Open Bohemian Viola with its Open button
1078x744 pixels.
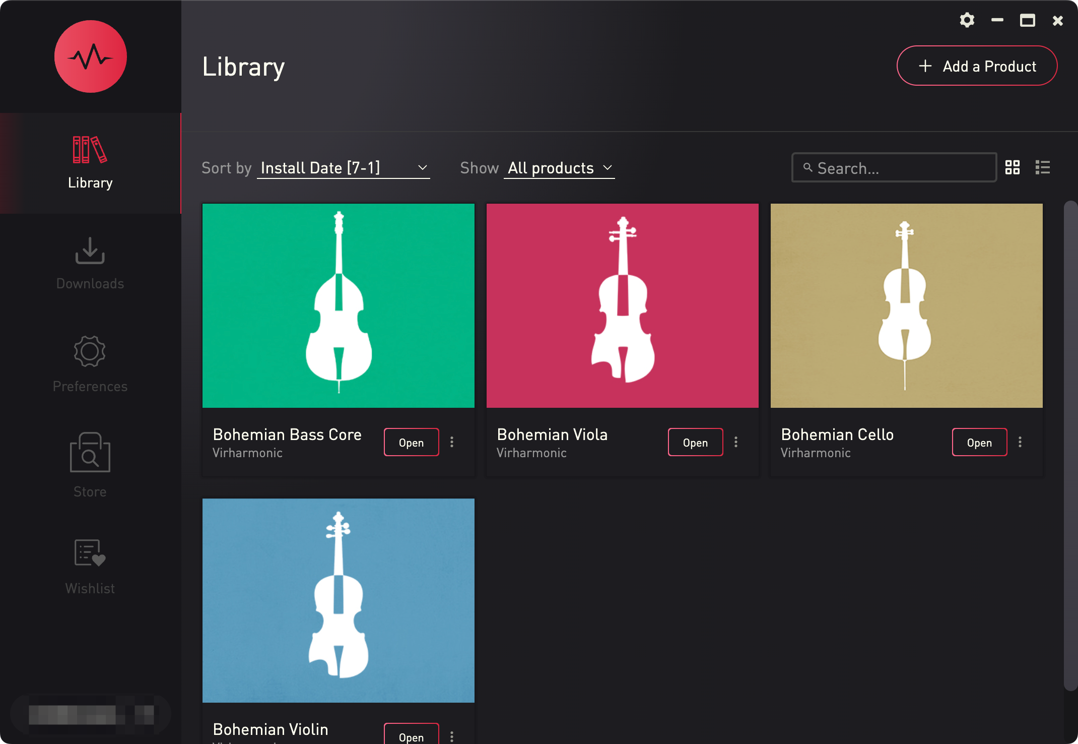click(x=695, y=442)
